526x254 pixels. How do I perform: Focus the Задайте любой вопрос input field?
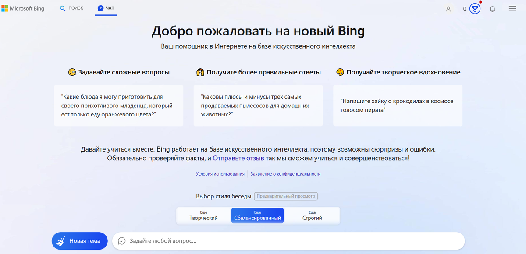[288, 241]
